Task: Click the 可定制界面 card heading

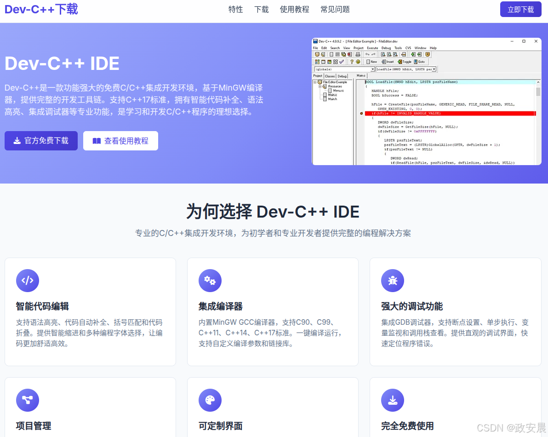Action: click(221, 426)
